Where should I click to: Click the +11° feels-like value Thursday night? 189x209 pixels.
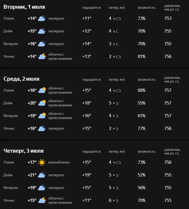(x=87, y=200)
